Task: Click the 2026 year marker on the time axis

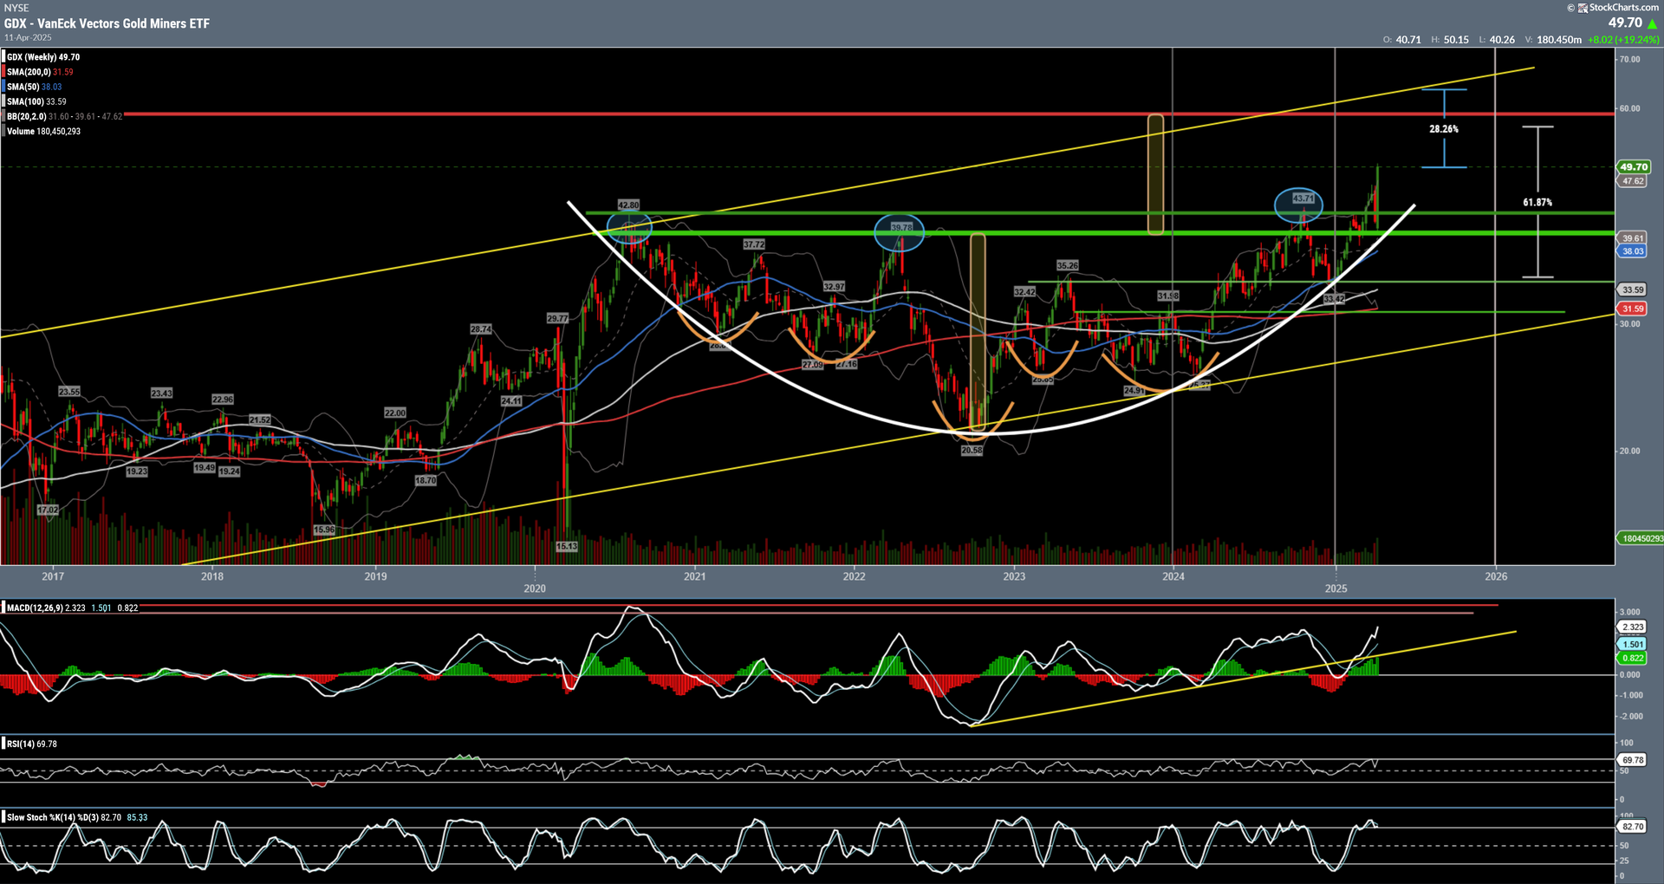Action: point(1496,576)
